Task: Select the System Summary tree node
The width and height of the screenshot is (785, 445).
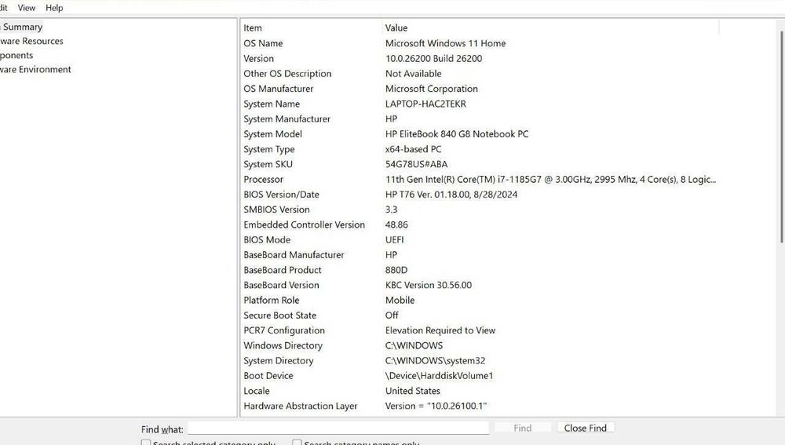Action: (21, 27)
